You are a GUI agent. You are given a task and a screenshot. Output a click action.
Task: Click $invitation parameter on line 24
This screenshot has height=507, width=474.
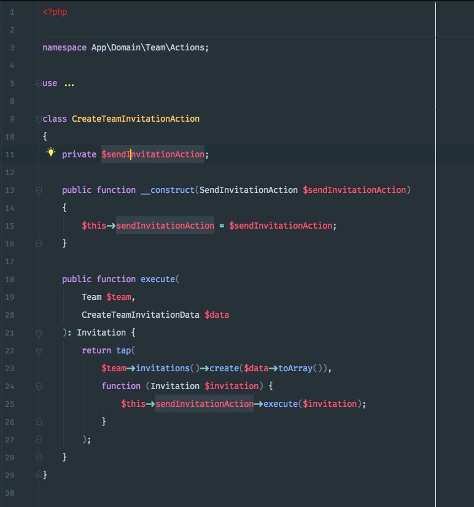tap(231, 386)
